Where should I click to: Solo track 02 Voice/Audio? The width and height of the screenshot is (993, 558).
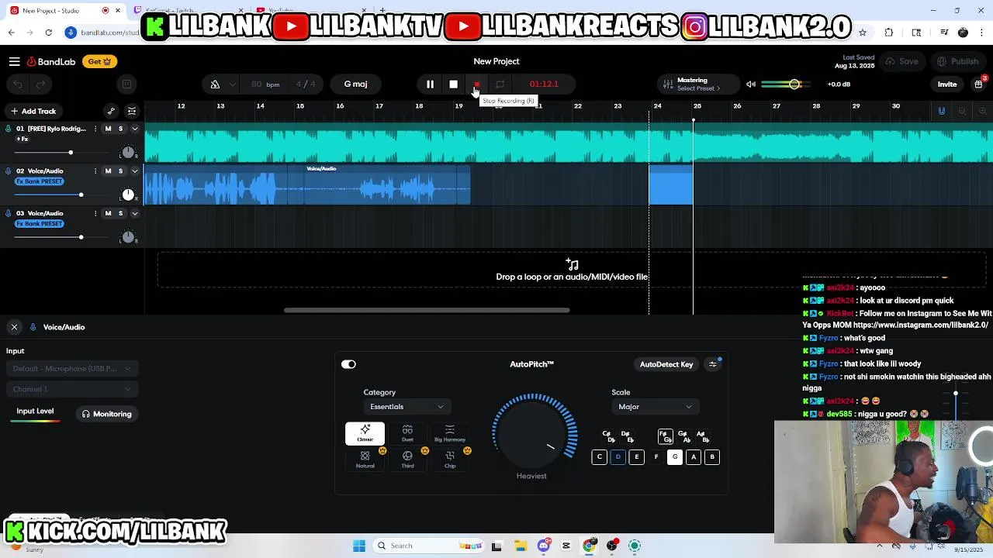point(120,171)
